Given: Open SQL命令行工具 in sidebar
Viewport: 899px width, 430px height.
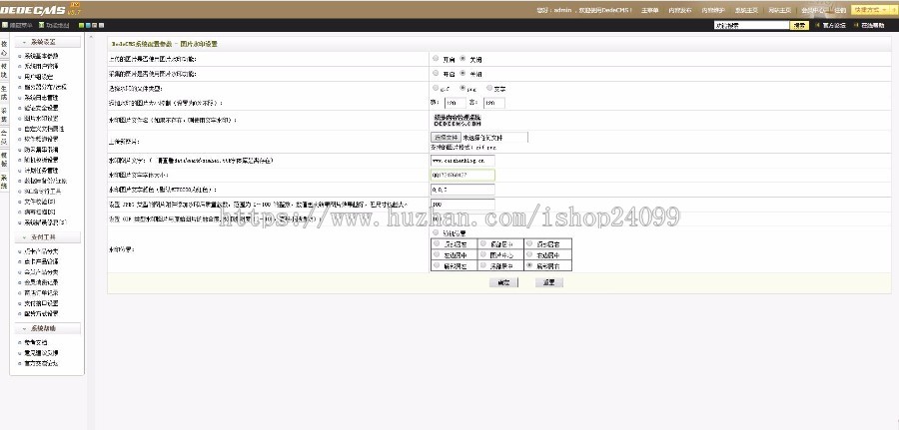Looking at the screenshot, I should click(x=42, y=192).
